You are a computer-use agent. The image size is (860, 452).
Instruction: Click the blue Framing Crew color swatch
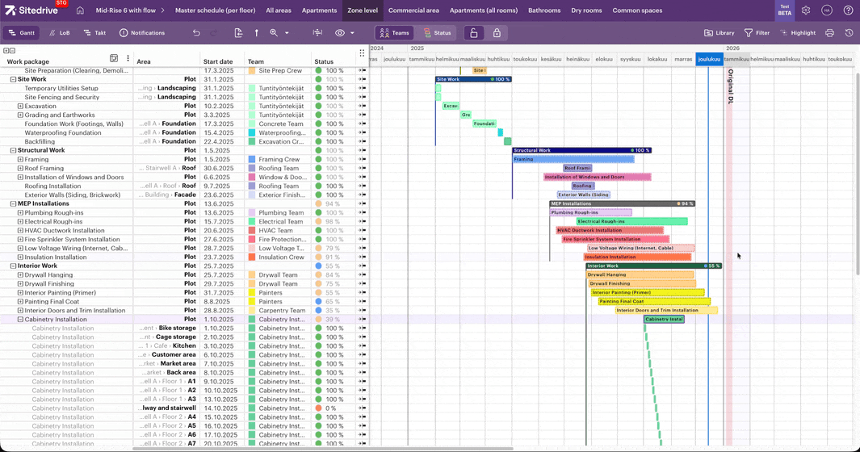[252, 160]
